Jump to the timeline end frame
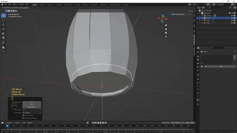The width and height of the screenshot is (237, 133). 106,123
